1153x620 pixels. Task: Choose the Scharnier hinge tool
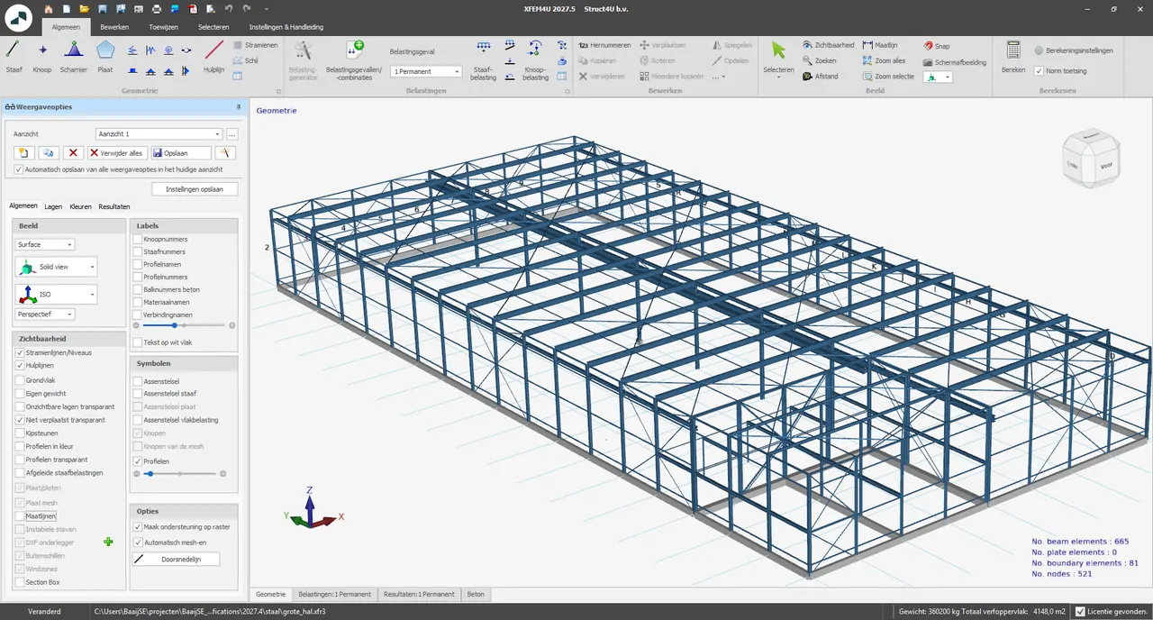[74, 55]
